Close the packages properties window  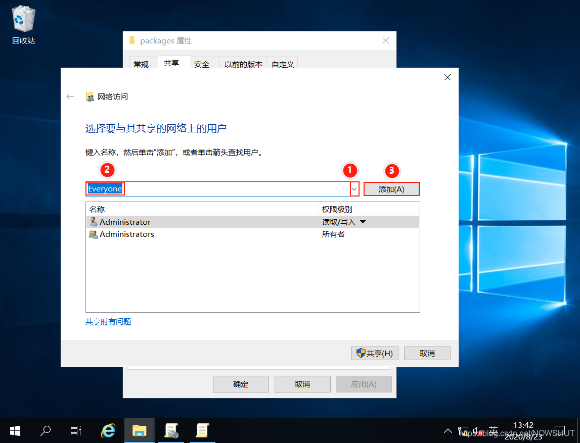386,40
